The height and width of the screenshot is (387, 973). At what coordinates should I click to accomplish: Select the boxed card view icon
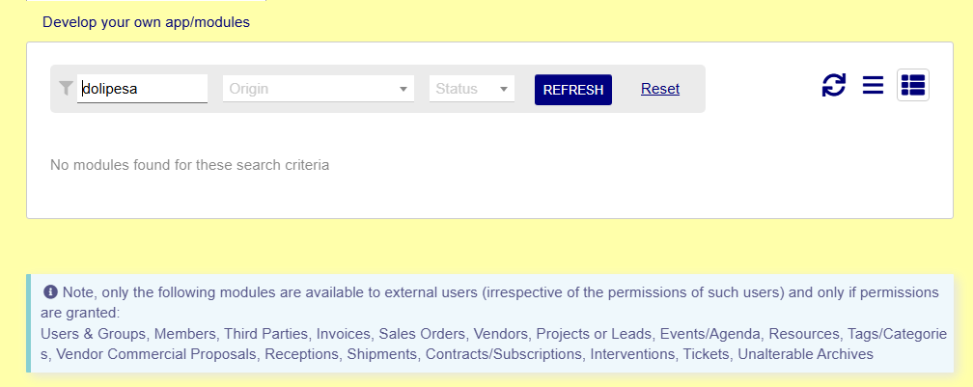[x=913, y=85]
